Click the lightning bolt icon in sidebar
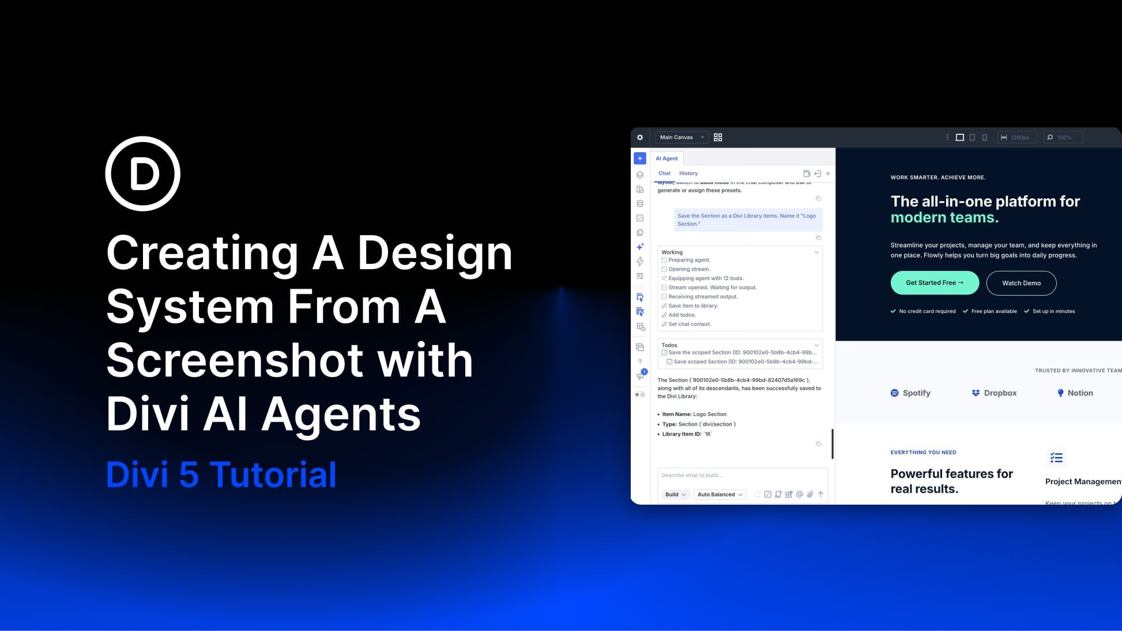The image size is (1122, 631). (640, 261)
